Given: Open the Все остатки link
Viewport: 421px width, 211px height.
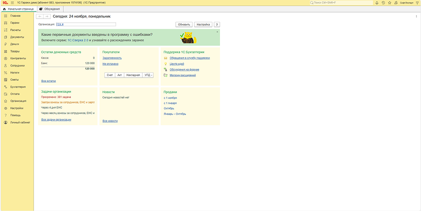Looking at the screenshot, I should coord(48,81).
